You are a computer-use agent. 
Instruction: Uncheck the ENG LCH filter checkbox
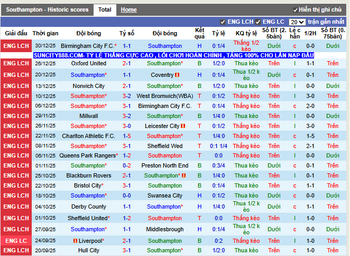[x=223, y=22]
